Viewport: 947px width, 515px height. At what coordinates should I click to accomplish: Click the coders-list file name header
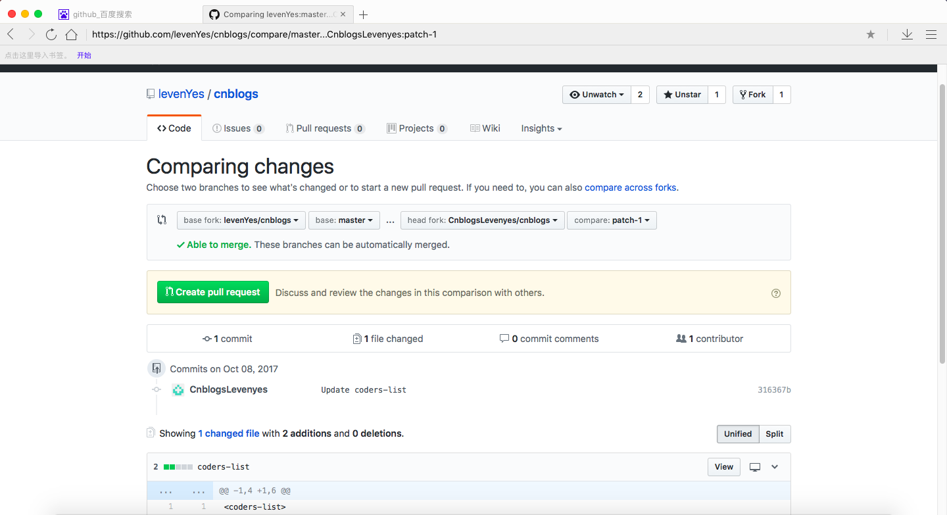coord(224,467)
